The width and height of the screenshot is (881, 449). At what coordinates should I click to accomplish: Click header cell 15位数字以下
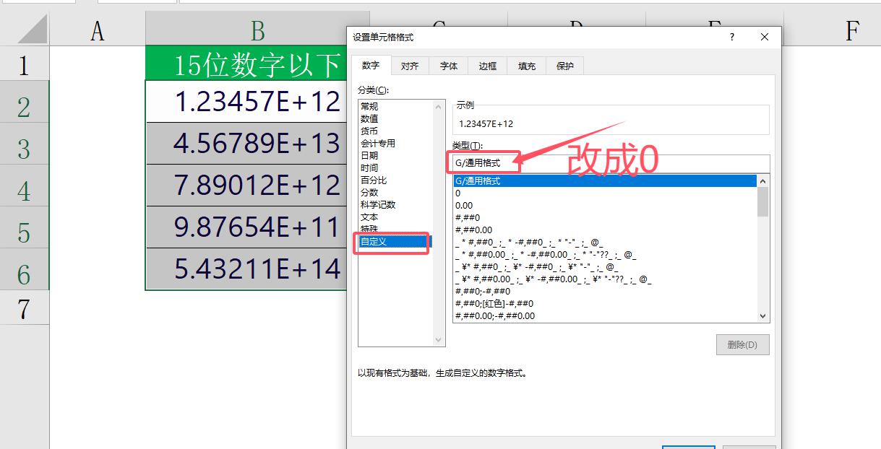246,63
